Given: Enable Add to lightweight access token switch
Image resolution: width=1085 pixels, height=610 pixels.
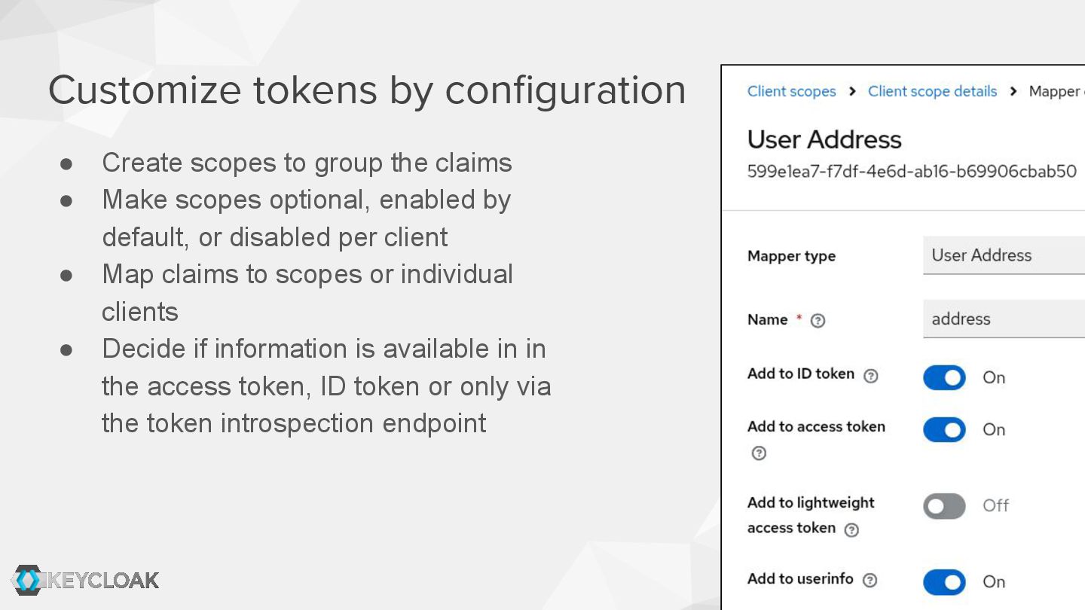Looking at the screenshot, I should (x=944, y=506).
